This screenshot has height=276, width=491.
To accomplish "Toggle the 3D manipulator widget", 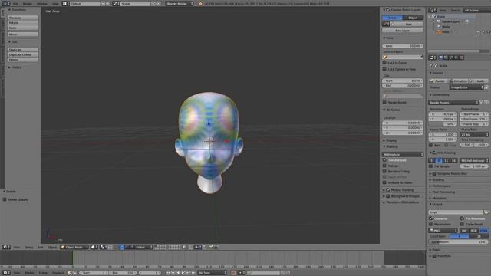I will 117,247.
